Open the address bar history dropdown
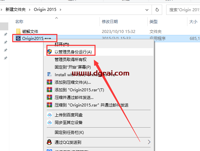 pyautogui.click(x=147, y=10)
